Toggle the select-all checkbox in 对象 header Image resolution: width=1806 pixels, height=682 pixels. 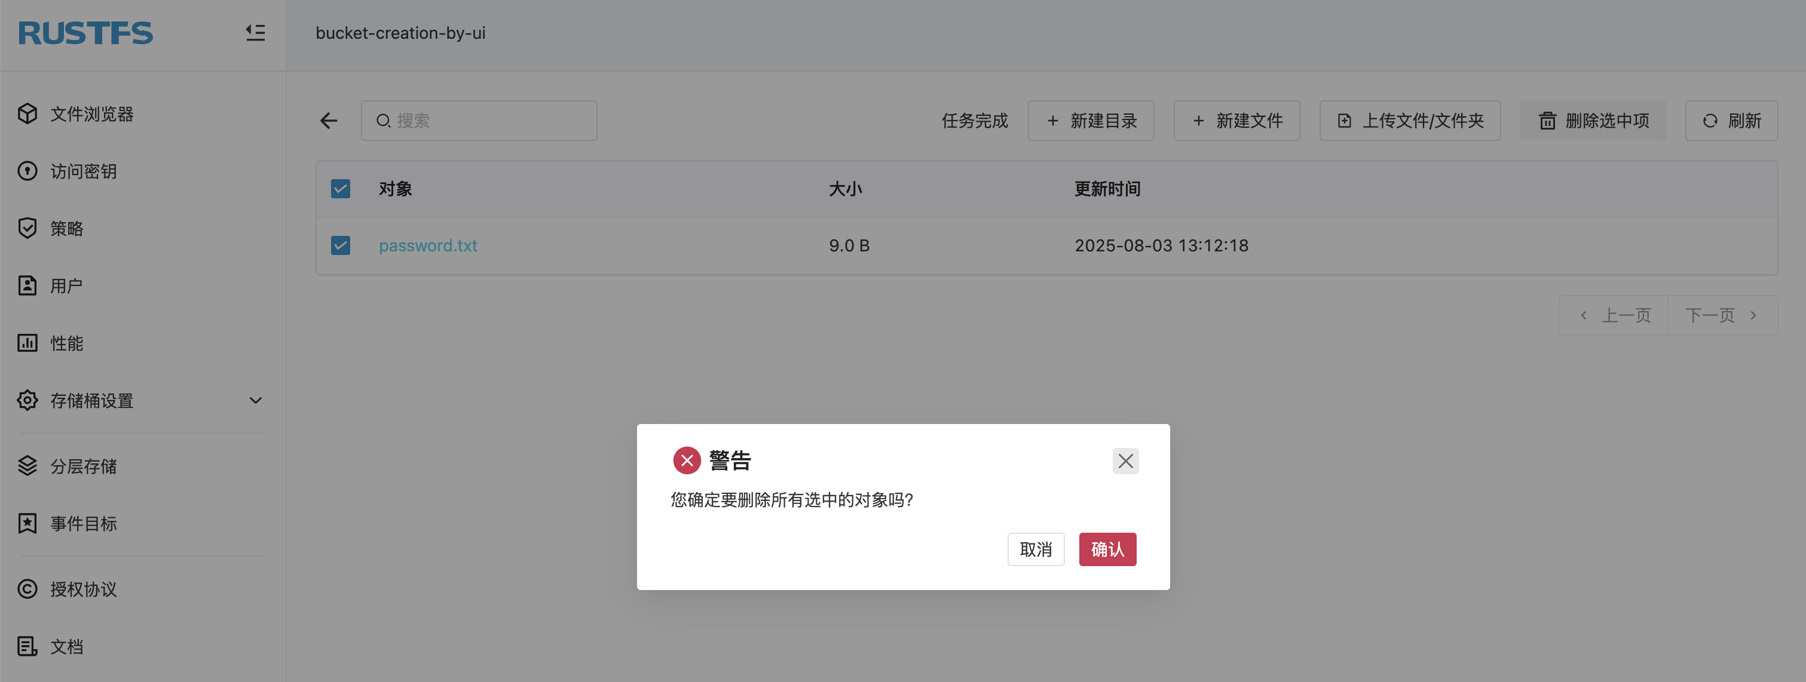pos(341,188)
